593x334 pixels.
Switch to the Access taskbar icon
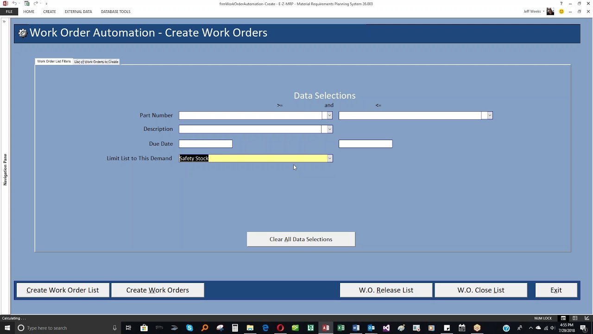pyautogui.click(x=326, y=328)
